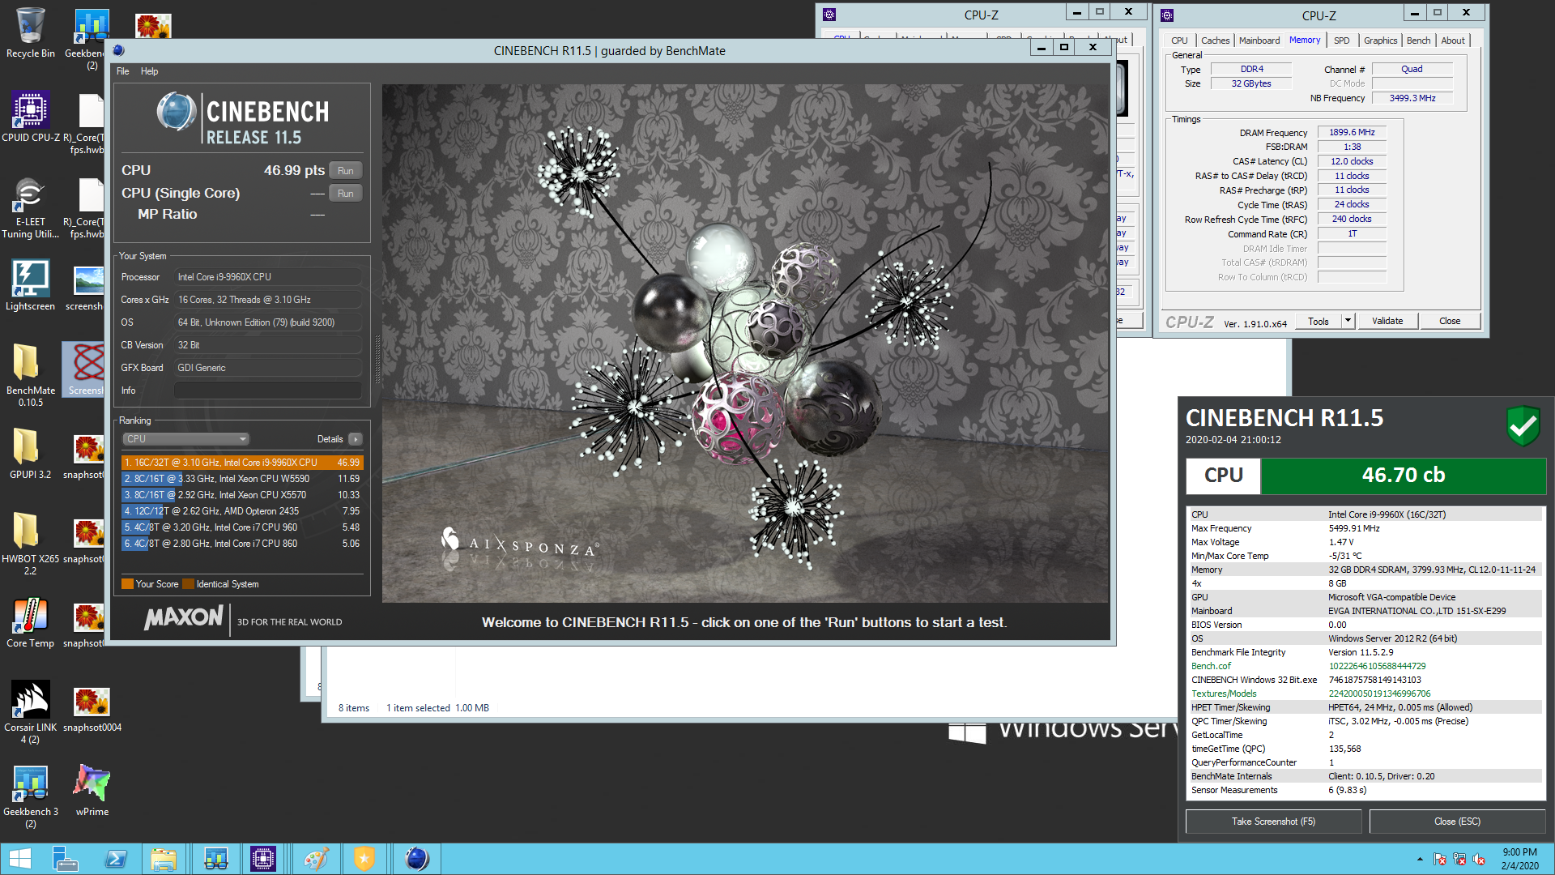The image size is (1555, 875).
Task: Click the orange Your Score legend swatch
Action: 127,584
